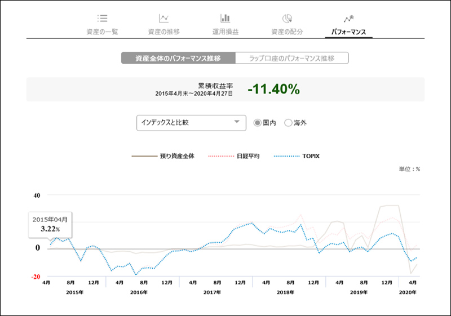Click the 2018年 label on timeline axis
The image size is (451, 316).
286,292
